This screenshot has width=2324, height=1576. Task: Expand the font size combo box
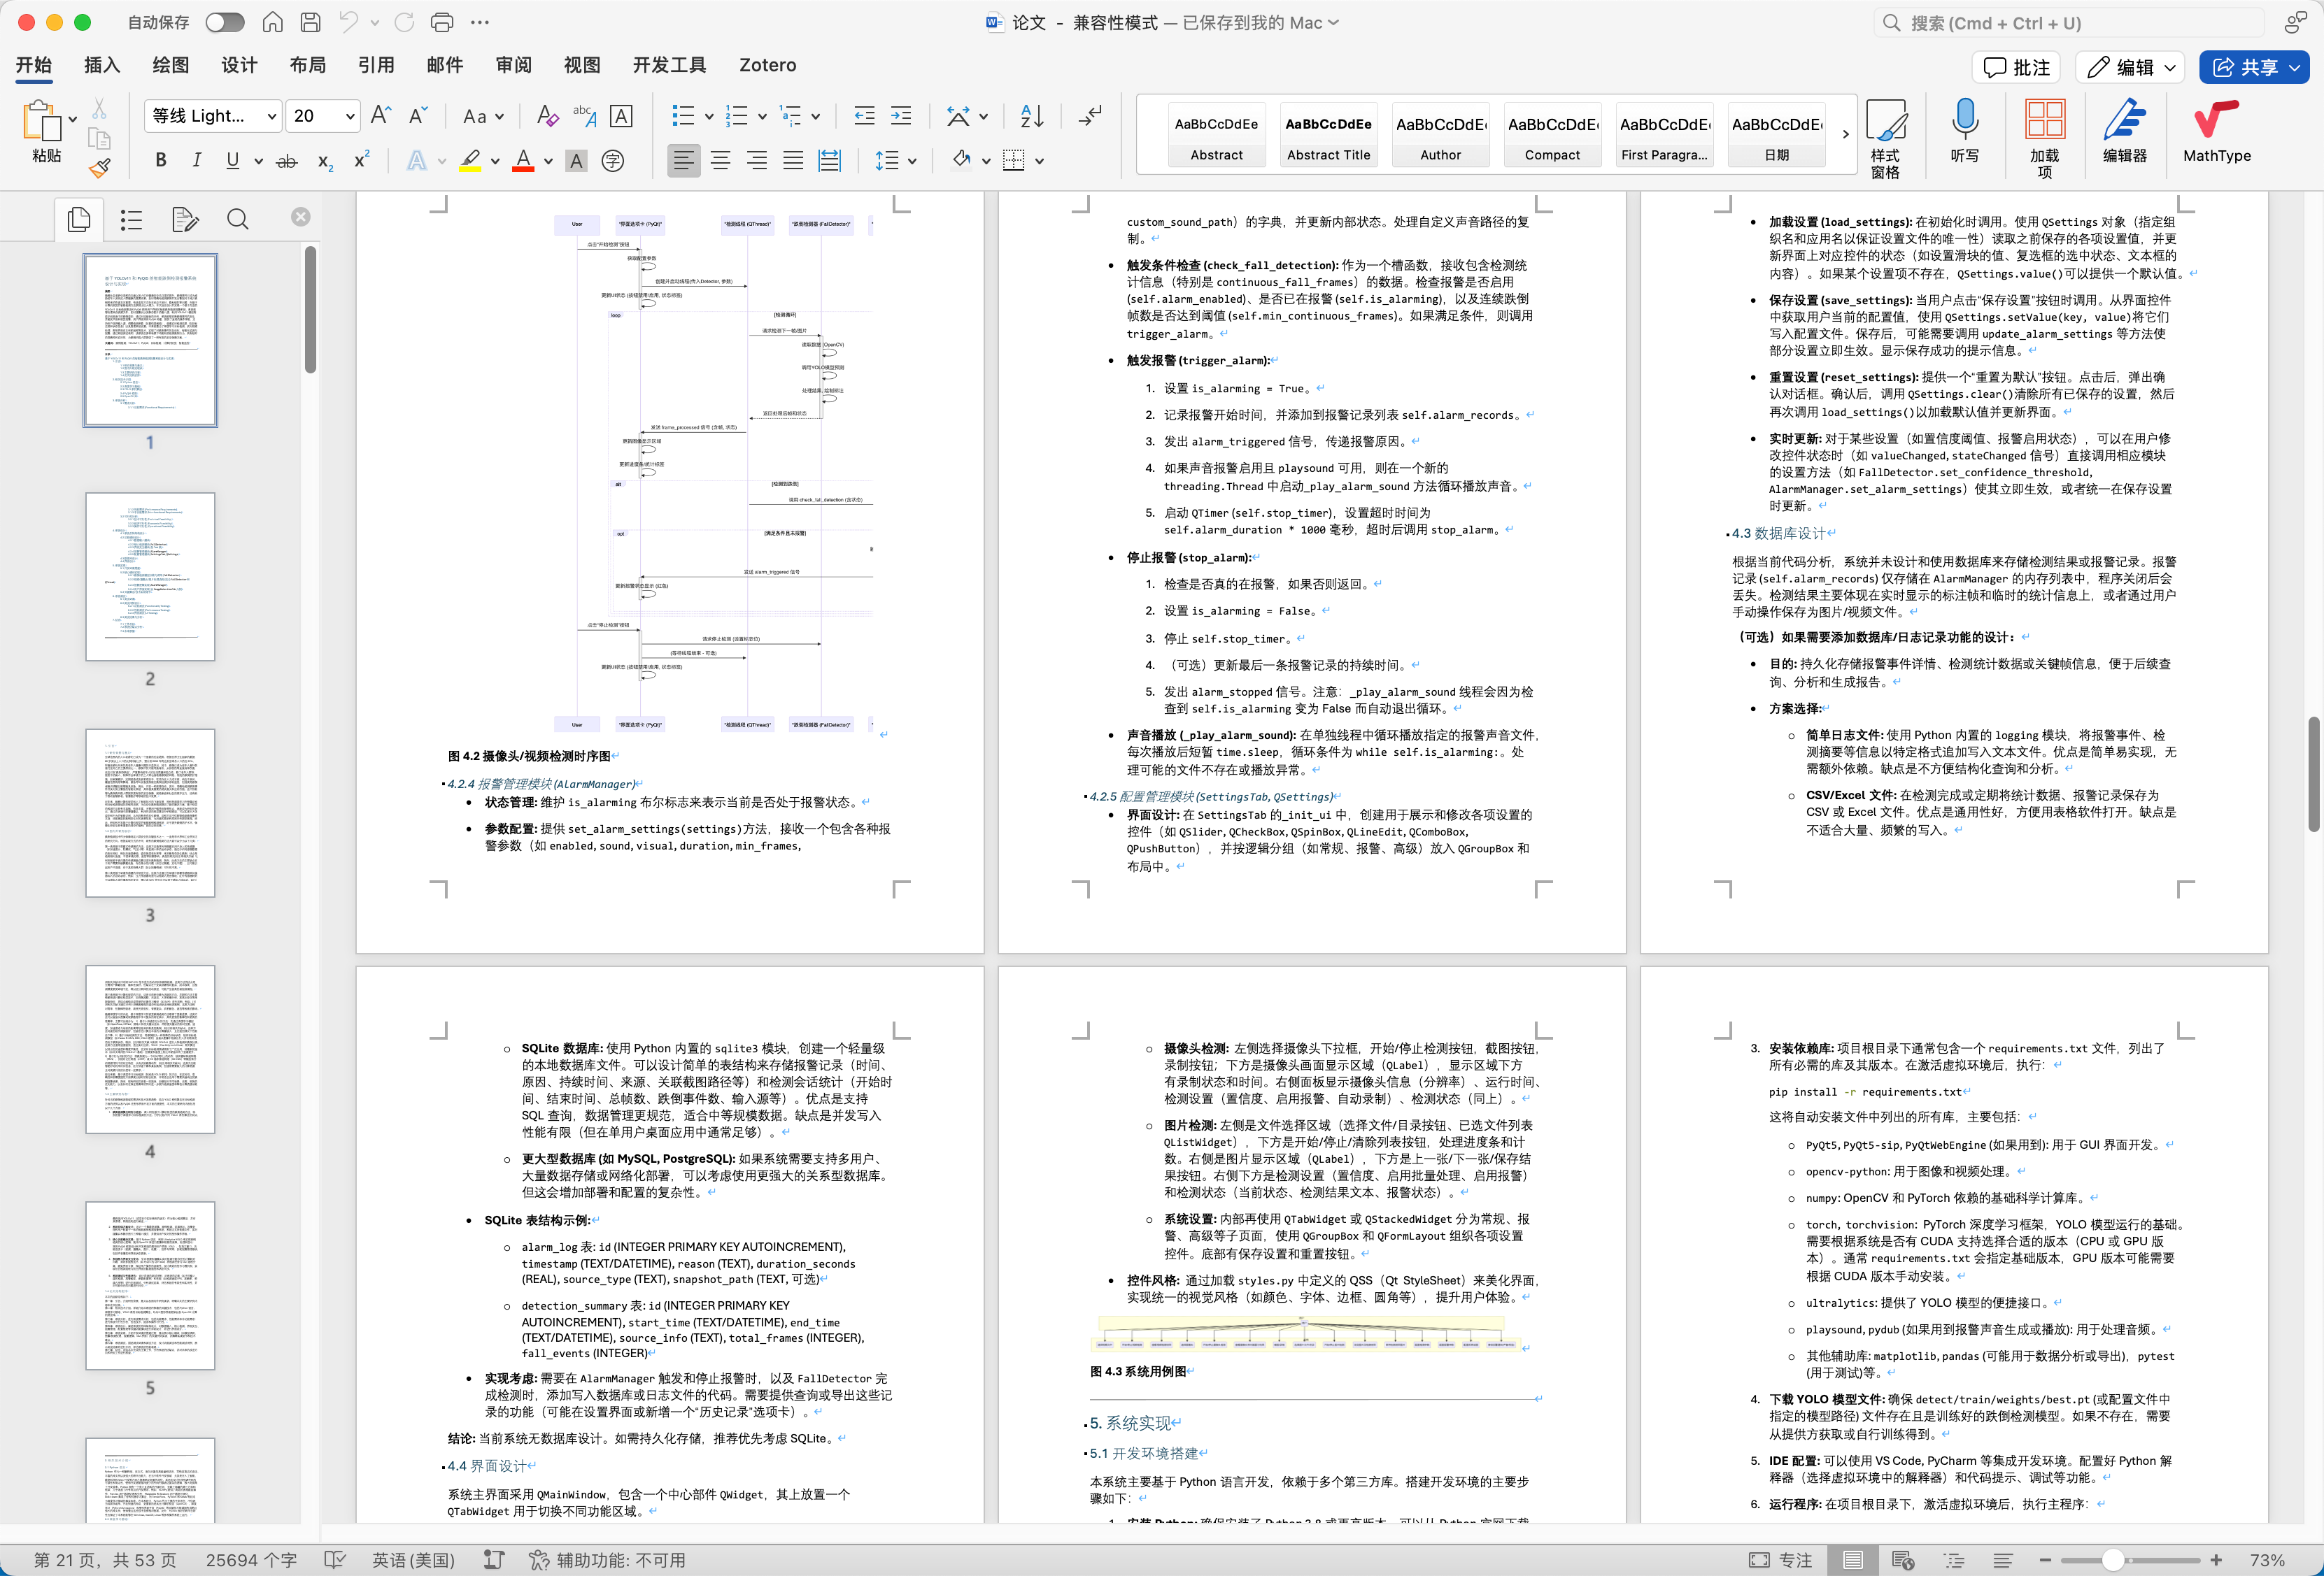[x=350, y=117]
